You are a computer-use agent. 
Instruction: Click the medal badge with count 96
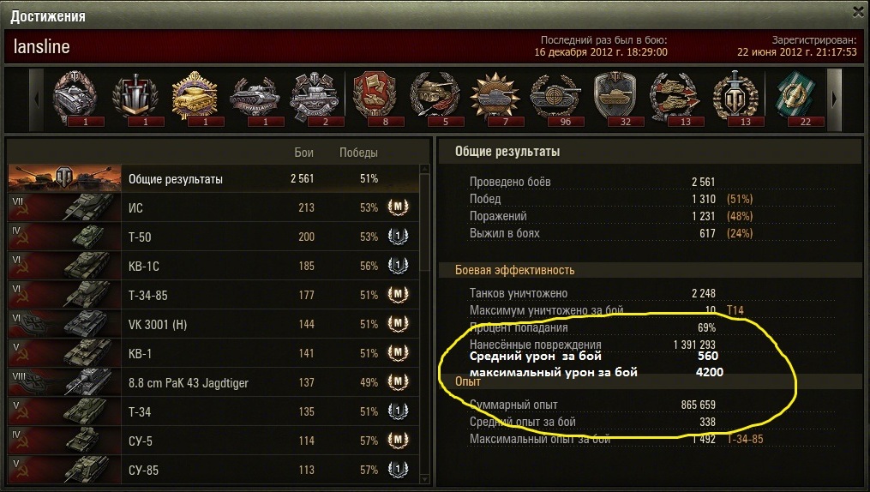pyautogui.click(x=555, y=99)
